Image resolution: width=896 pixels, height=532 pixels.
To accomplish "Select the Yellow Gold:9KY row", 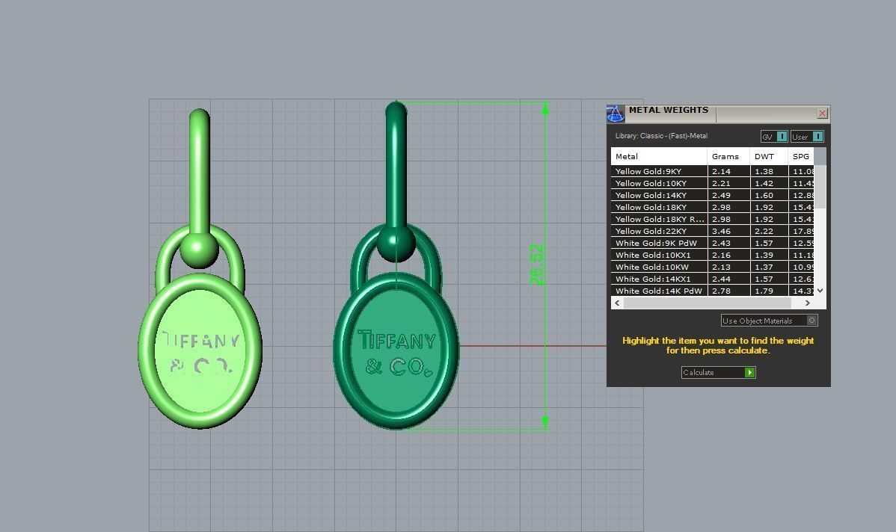I will tap(713, 171).
